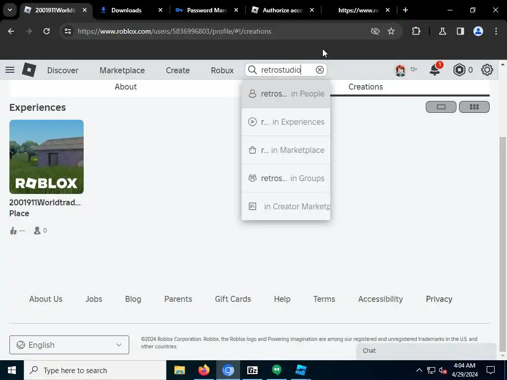The width and height of the screenshot is (507, 380).
Task: Toggle the browser side panel
Action: tap(460, 31)
